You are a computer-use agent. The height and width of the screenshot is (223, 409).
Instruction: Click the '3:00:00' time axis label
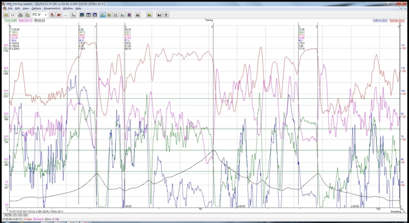355,206
